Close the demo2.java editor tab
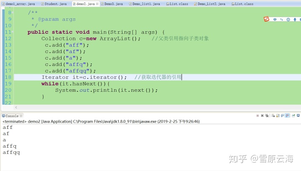Image resolution: width=301 pixels, height=171 pixels. (97, 4)
